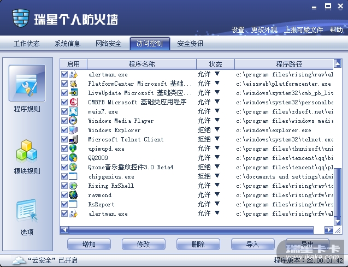348x267 pixels.
Task: Uncheck the LiveUpdate enable checkbox
Action: (64, 93)
